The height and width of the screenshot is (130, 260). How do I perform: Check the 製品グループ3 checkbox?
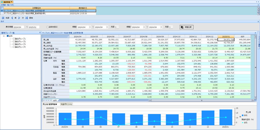[14, 44]
